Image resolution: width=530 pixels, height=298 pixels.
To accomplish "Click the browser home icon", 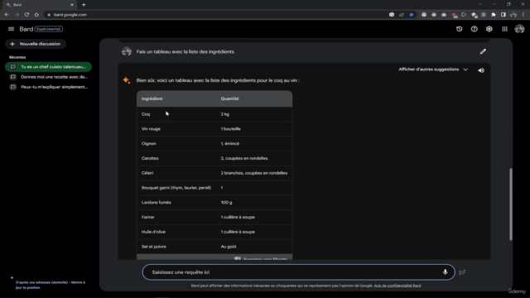I will pos(36,15).
